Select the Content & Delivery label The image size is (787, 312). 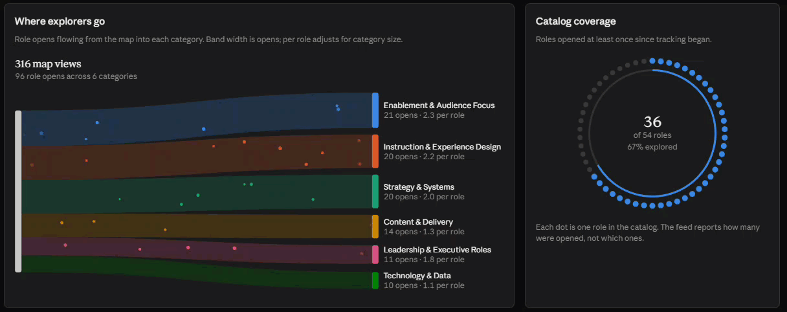click(x=418, y=222)
